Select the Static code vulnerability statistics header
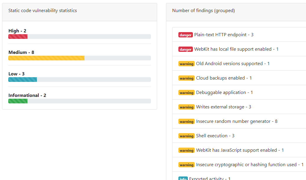The width and height of the screenshot is (306, 180). (x=43, y=11)
